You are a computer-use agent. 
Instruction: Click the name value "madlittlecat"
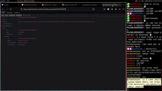tap(23, 41)
